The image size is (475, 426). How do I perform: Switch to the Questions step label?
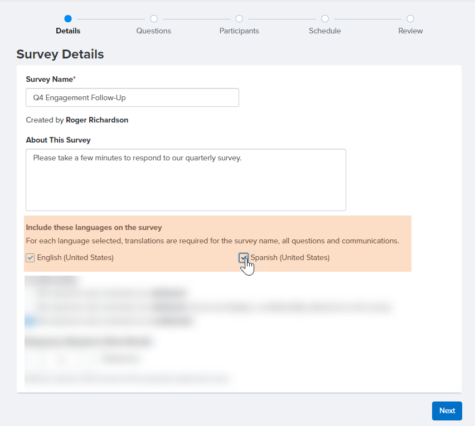tap(153, 31)
